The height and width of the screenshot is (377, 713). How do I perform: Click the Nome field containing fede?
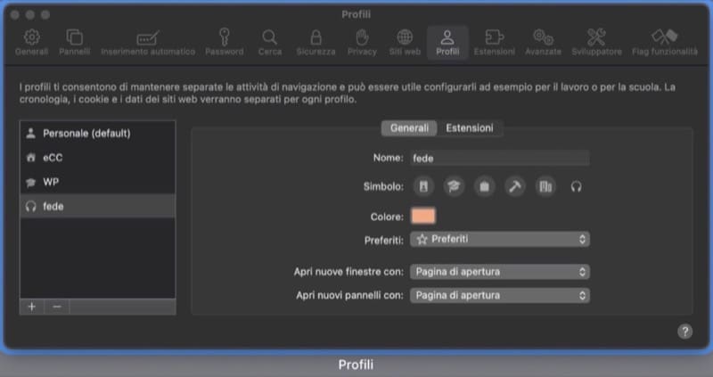coord(500,159)
